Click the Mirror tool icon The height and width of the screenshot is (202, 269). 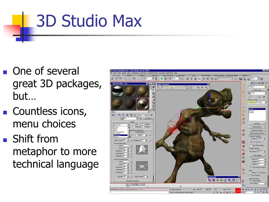(x=208, y=79)
